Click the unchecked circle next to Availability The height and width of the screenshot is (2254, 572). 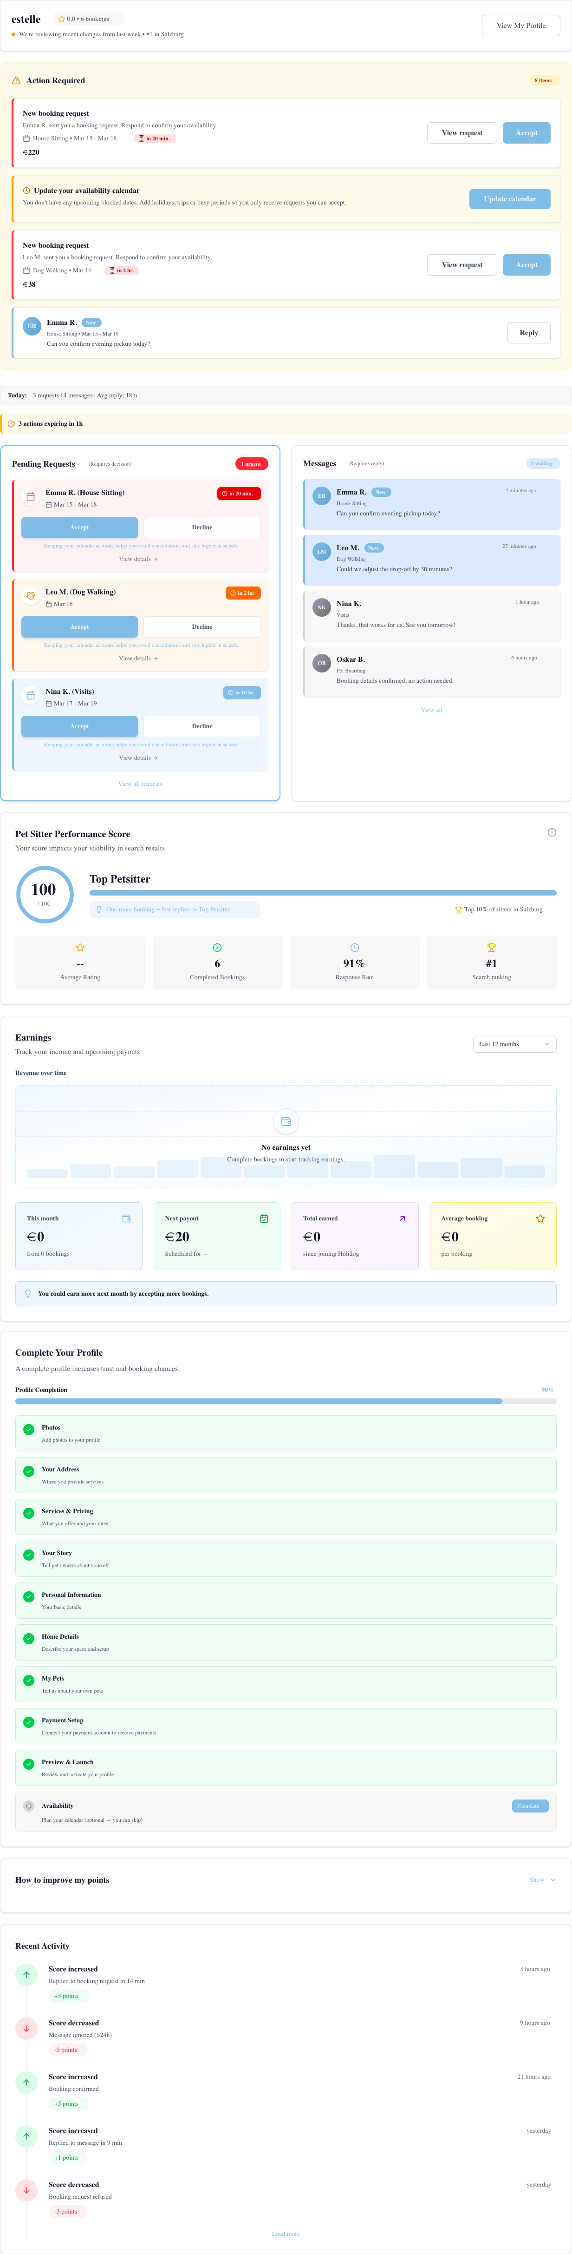pyautogui.click(x=29, y=1806)
